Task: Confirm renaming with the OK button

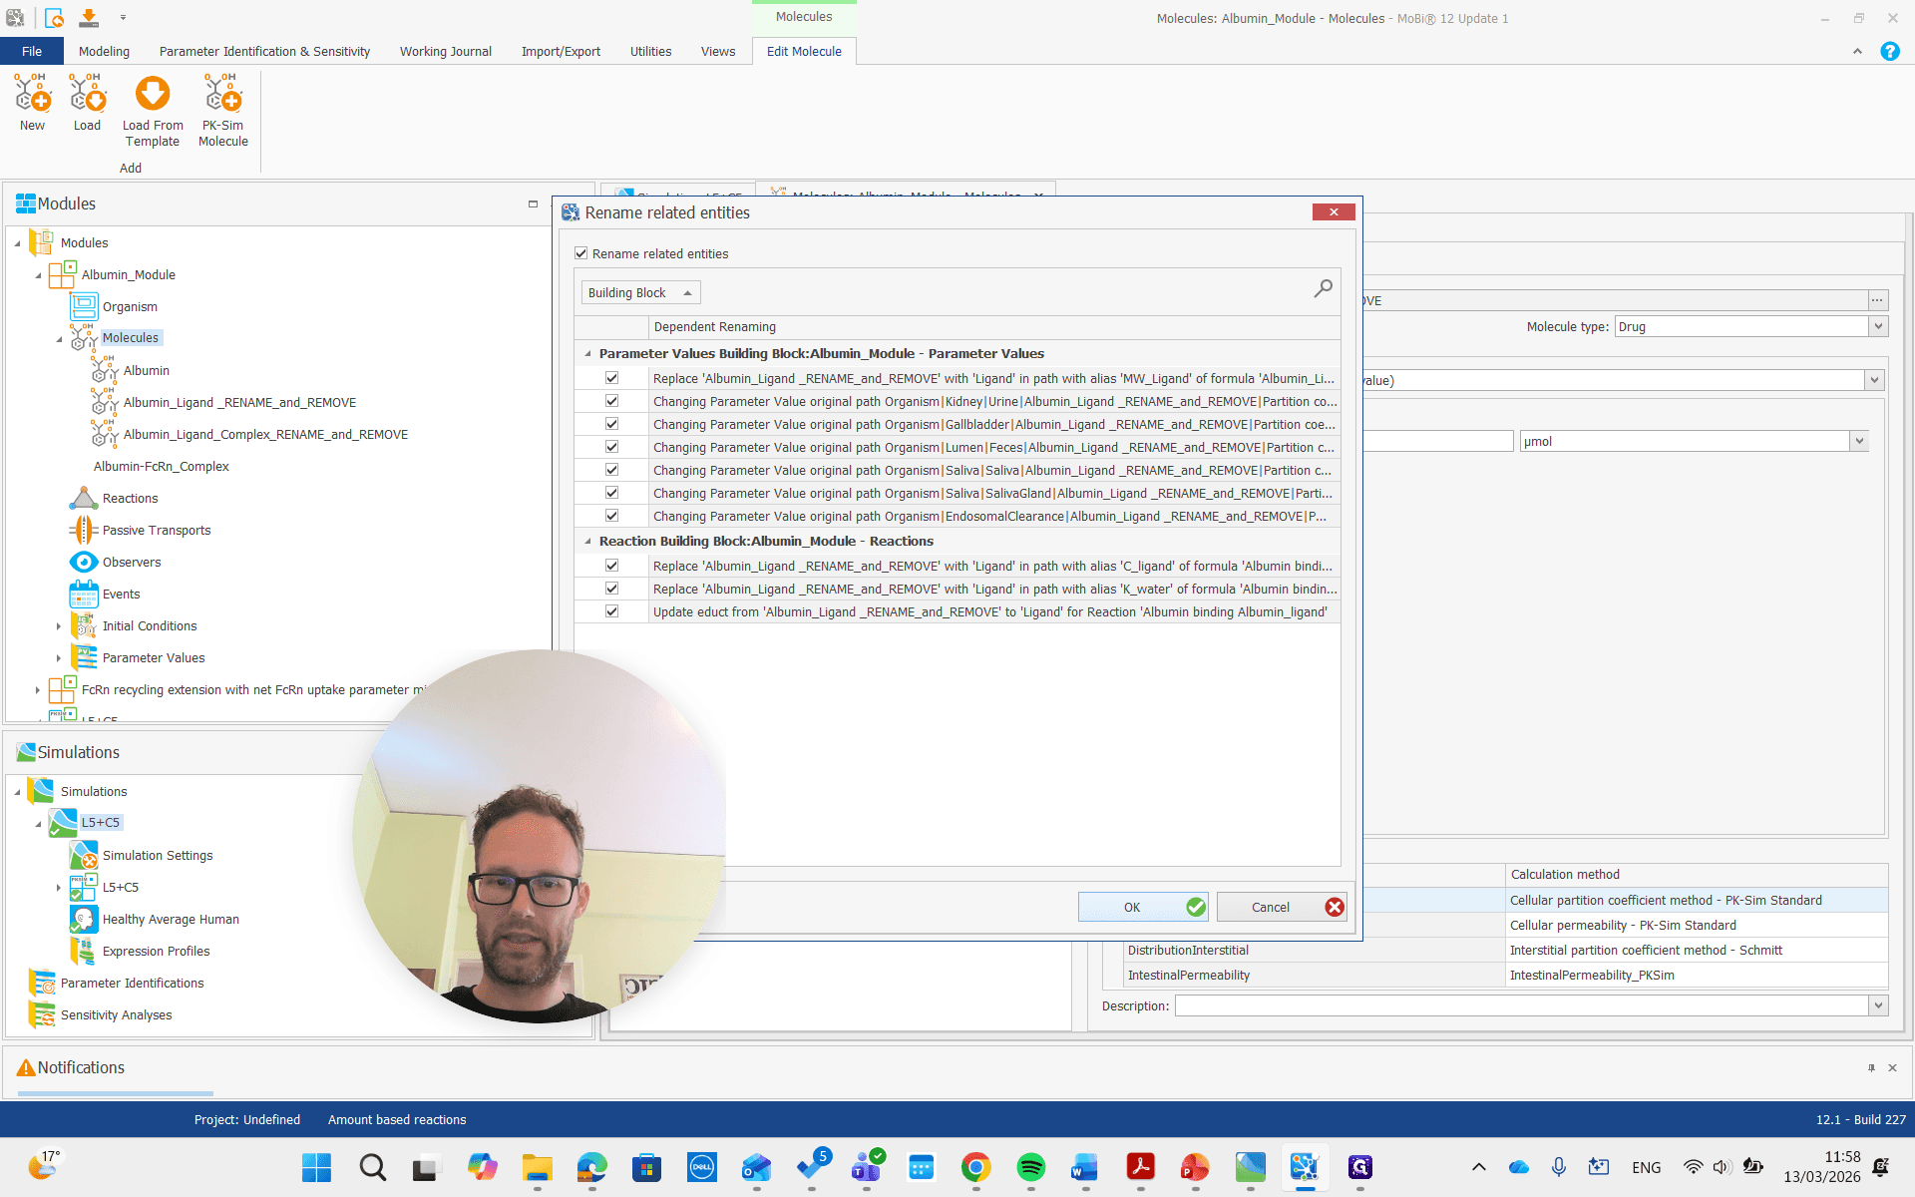Action: click(x=1143, y=907)
